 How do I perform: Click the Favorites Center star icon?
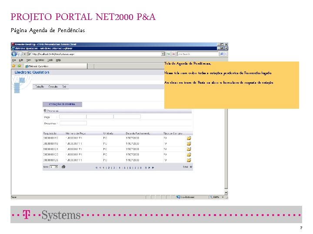(x=13, y=66)
